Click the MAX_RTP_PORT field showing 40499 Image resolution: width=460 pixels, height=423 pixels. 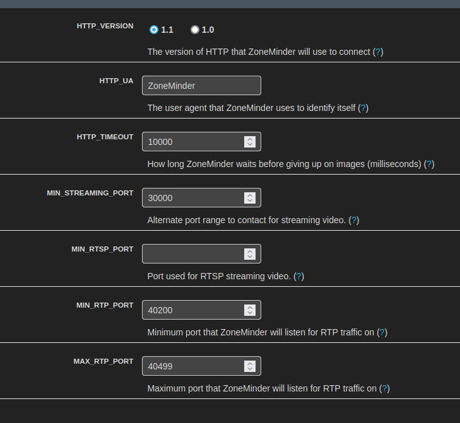pyautogui.click(x=192, y=366)
